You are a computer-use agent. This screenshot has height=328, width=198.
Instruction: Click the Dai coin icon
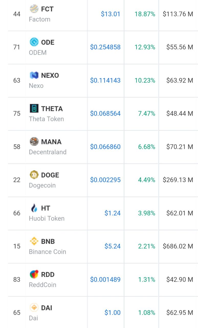click(x=34, y=307)
